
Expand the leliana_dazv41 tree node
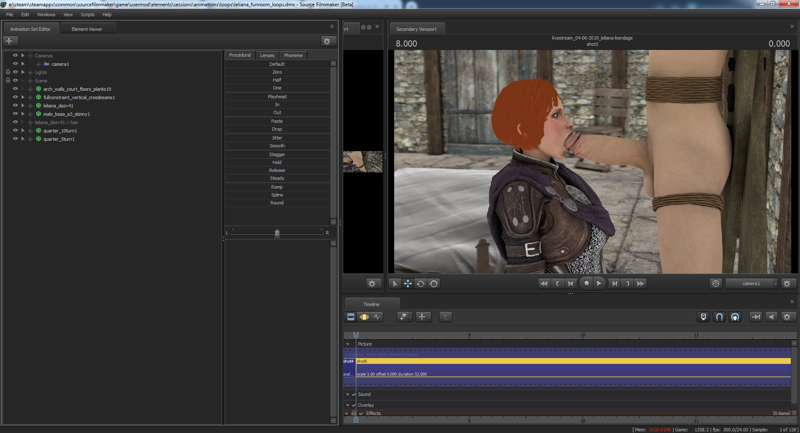coord(30,106)
